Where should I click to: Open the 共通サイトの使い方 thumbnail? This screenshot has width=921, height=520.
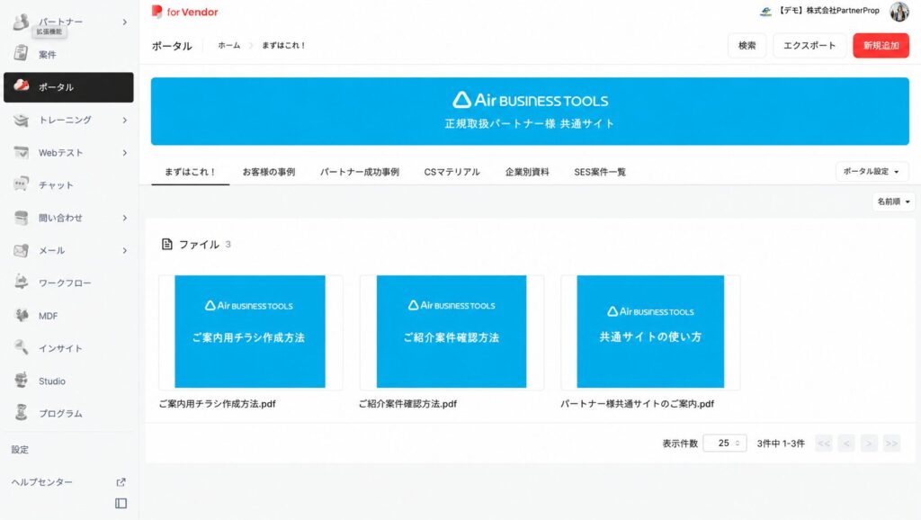point(650,331)
